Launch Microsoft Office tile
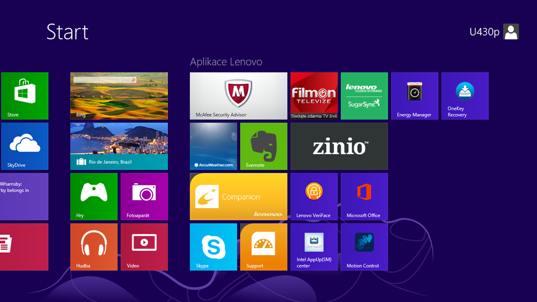537x302 pixels. tap(364, 197)
